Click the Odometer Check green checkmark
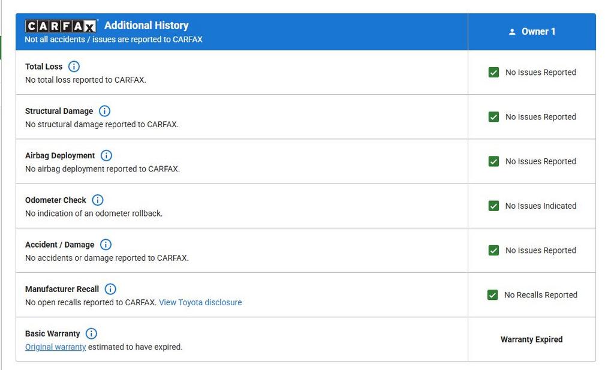Image resolution: width=614 pixels, height=370 pixels. 493,206
